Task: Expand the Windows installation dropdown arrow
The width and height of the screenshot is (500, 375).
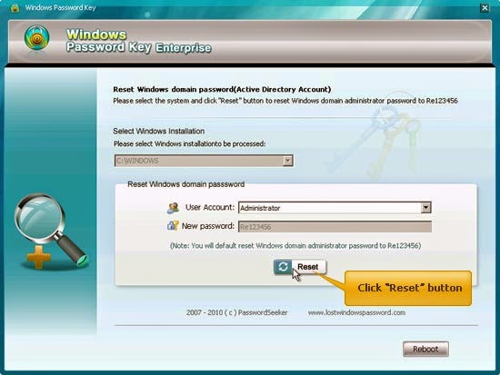Action: [287, 161]
